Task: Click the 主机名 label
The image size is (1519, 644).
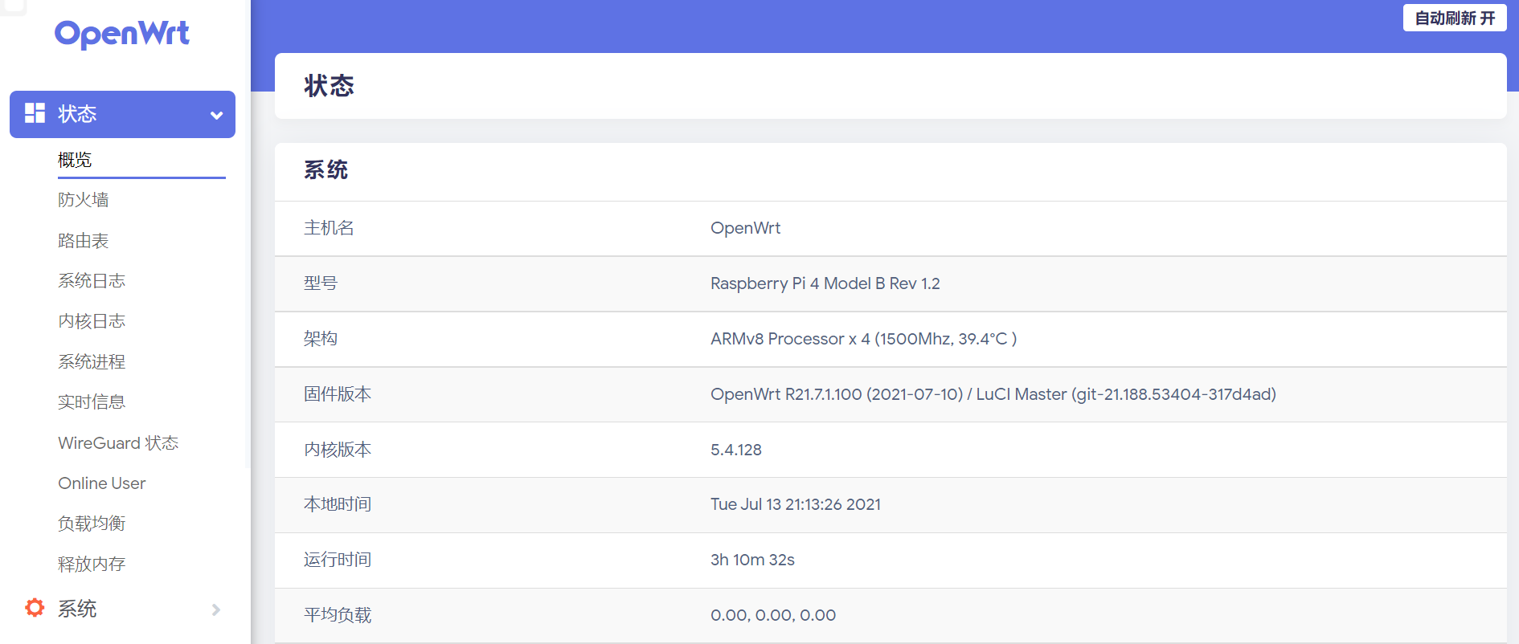Action: 329,228
